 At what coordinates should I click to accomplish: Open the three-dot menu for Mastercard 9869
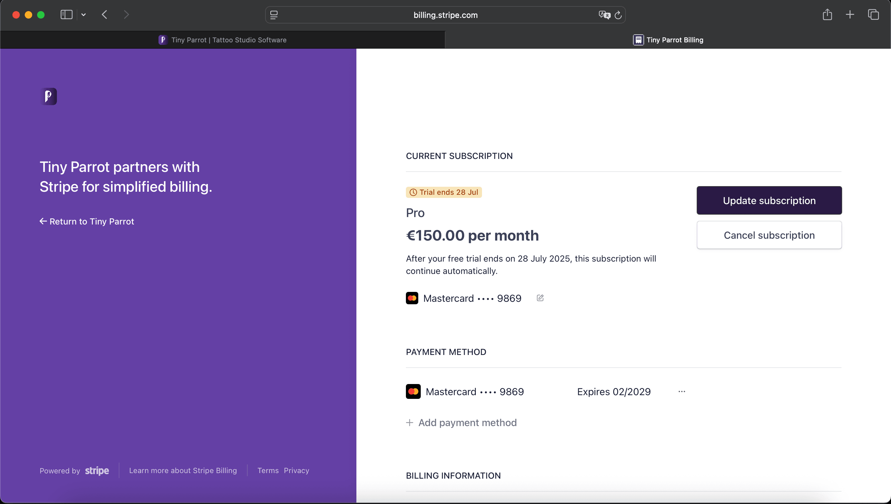[x=682, y=391]
